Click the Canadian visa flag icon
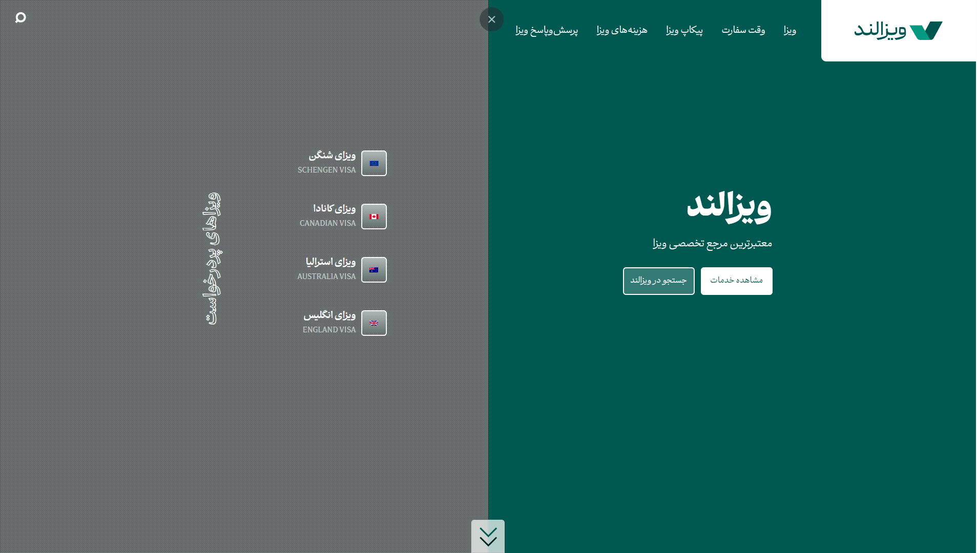The height and width of the screenshot is (553, 977). pos(374,217)
